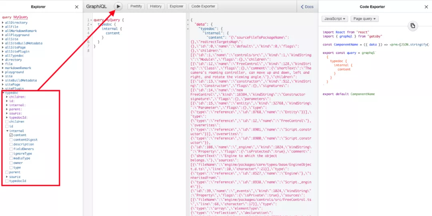Uncheck the content field checkbox
Image resolution: width=432 pixels, height=216 pixels.
pyautogui.click(x=11, y=135)
